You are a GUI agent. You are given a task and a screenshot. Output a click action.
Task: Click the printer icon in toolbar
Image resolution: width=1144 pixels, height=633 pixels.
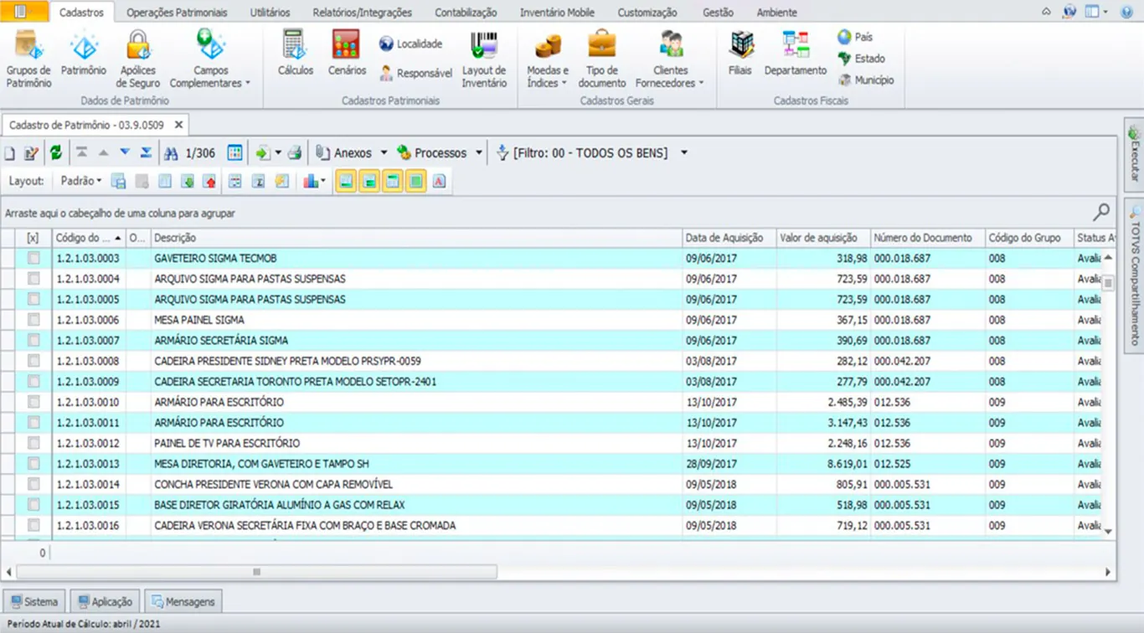[x=295, y=153]
